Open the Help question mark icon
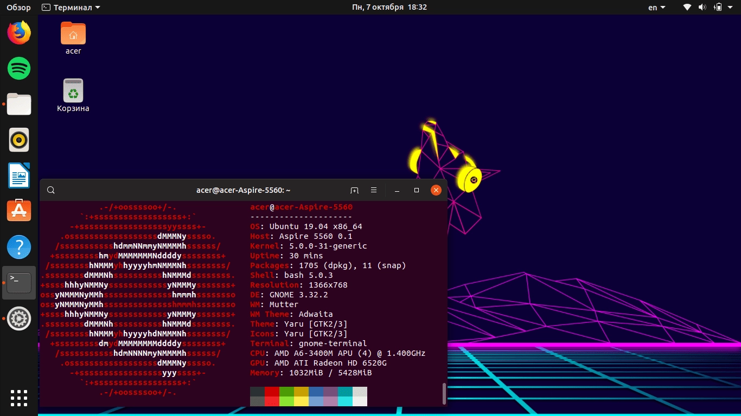This screenshot has width=741, height=416. (x=19, y=247)
